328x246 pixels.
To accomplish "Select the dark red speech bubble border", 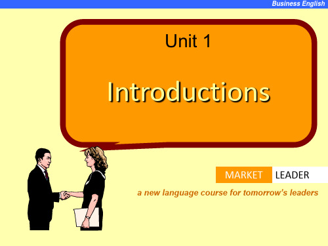I will pyautogui.click(x=188, y=22).
